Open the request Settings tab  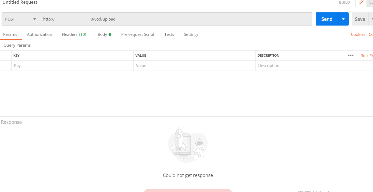191,35
